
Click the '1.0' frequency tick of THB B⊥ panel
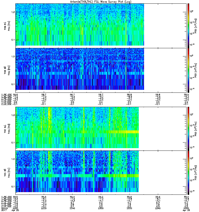click(x=13, y=12)
